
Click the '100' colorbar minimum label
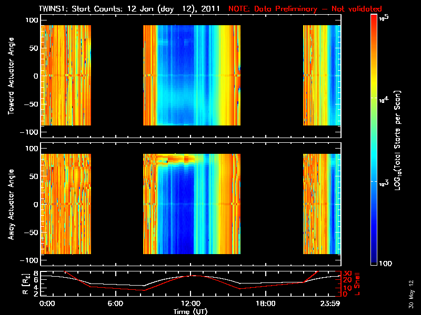click(386, 264)
